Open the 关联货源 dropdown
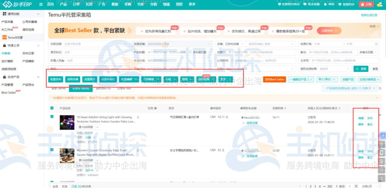Viewport: 386px width, 188px height. (x=89, y=44)
